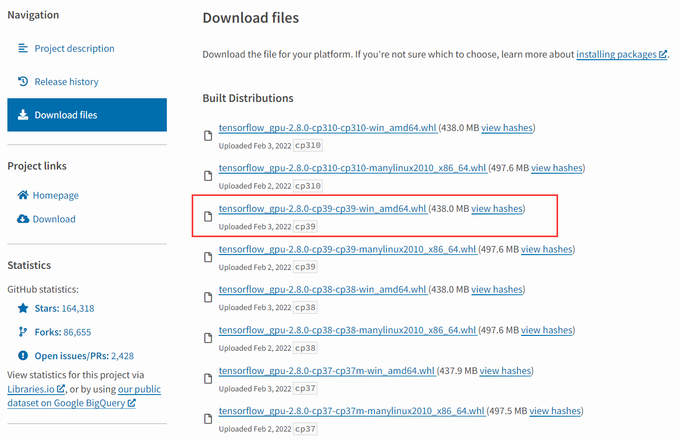
Task: View hashes for cp37m win_amd64 wheel
Action: point(505,371)
